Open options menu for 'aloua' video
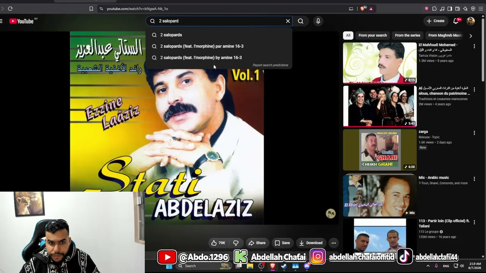This screenshot has width=486, height=273. 474,89
